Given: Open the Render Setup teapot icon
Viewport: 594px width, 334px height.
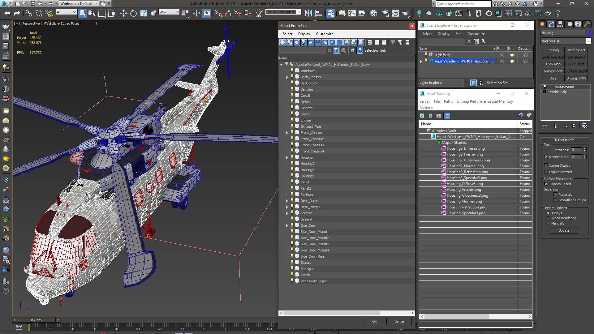Looking at the screenshot, I should pyautogui.click(x=385, y=13).
